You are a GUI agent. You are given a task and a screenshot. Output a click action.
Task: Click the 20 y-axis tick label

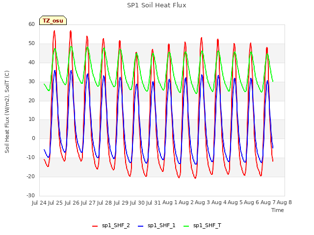[x=31, y=100]
